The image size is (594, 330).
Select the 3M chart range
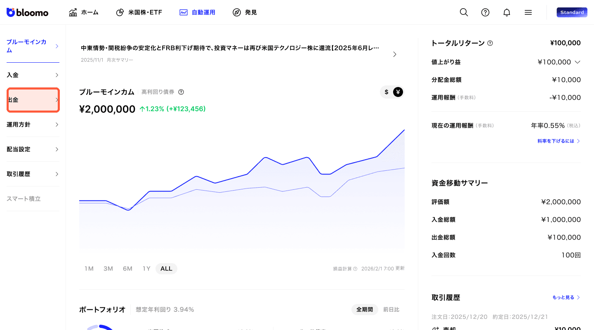click(x=108, y=269)
